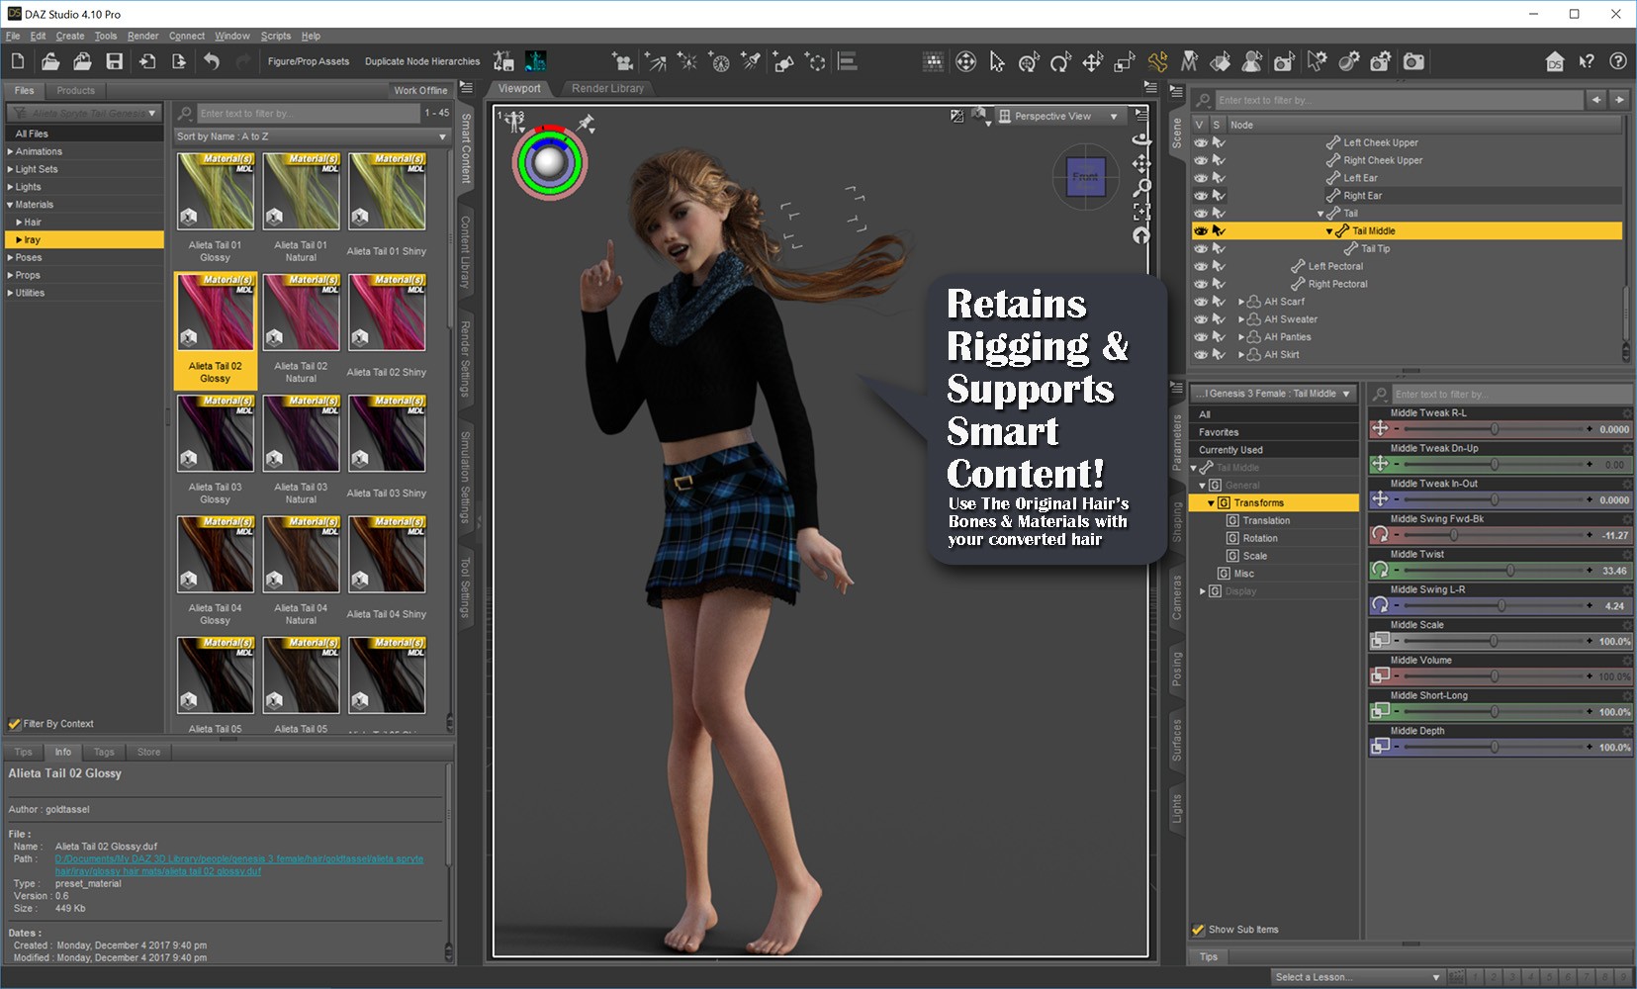1637x989 pixels.
Task: Click the Undo arrow icon
Action: (212, 61)
